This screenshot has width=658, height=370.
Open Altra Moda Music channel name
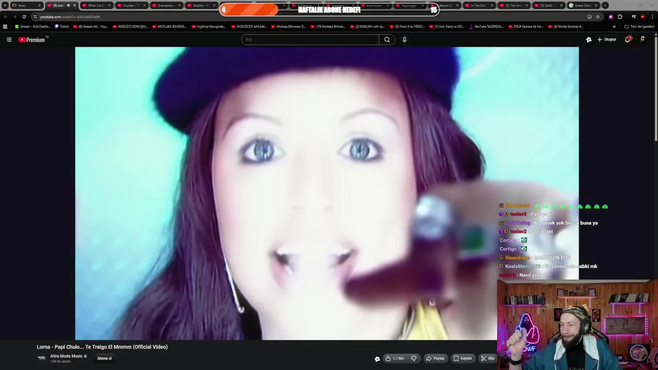(x=66, y=356)
